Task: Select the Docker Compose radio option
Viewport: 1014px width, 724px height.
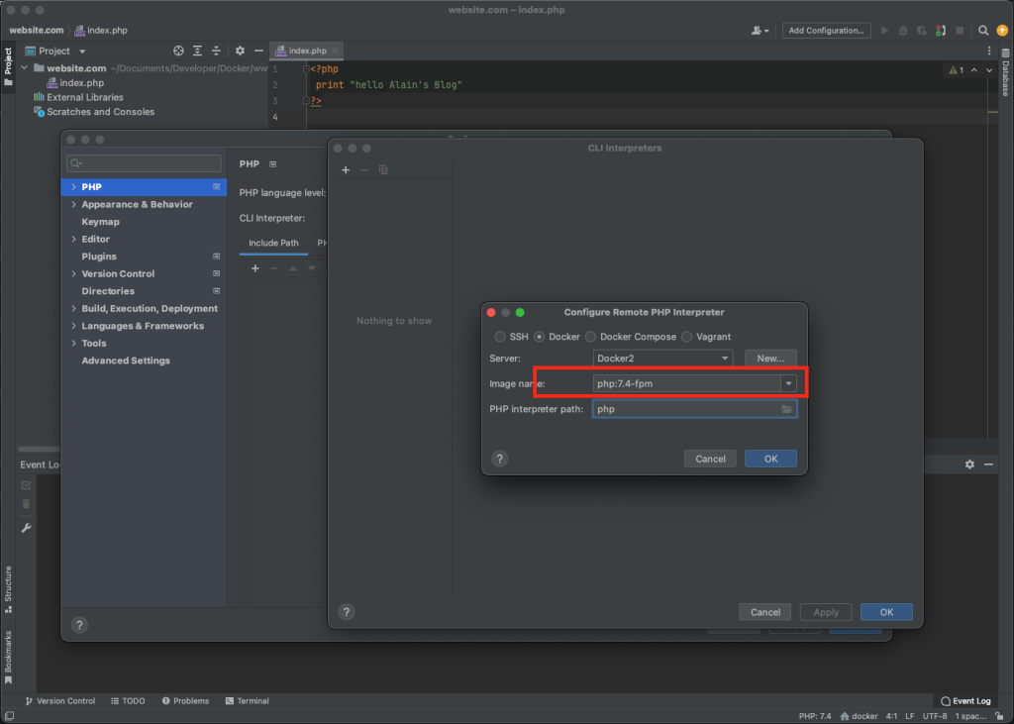Action: point(590,337)
